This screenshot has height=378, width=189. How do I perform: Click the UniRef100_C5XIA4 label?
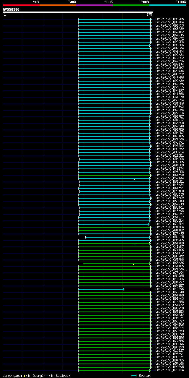[x=170, y=178]
